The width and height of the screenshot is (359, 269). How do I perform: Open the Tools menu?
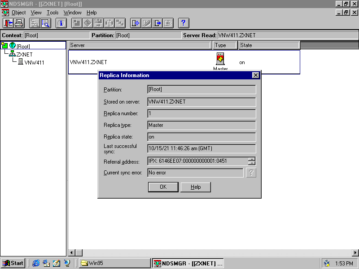point(53,13)
